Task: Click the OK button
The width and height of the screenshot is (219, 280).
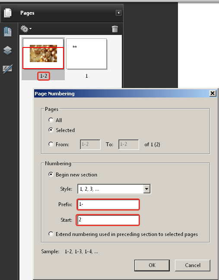Action: (x=152, y=265)
